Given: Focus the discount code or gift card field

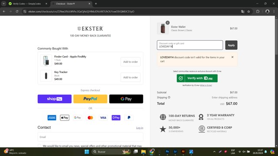Looking at the screenshot, I should pos(190,45).
